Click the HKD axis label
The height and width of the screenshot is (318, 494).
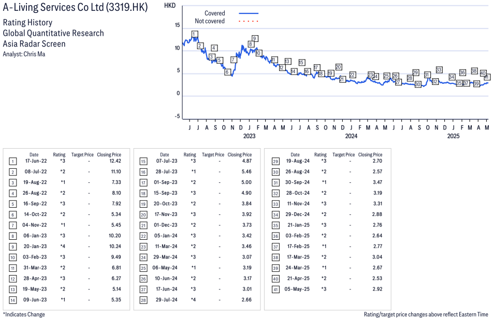(170, 6)
